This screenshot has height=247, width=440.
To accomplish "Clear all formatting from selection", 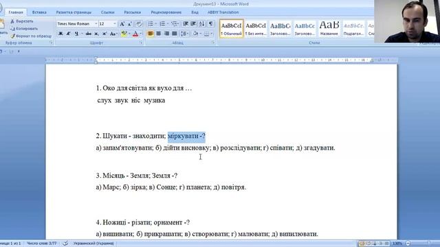I will pos(139,24).
